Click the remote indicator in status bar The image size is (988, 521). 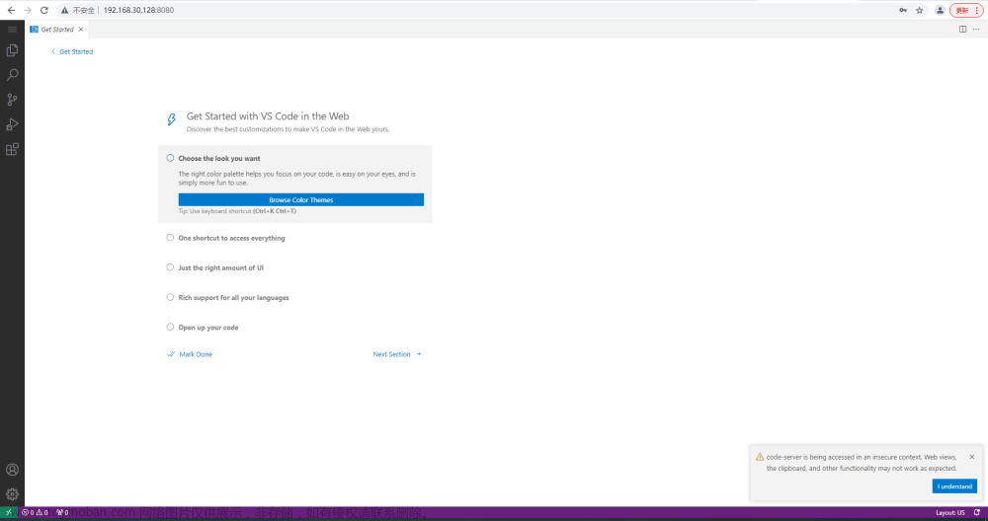click(8, 513)
